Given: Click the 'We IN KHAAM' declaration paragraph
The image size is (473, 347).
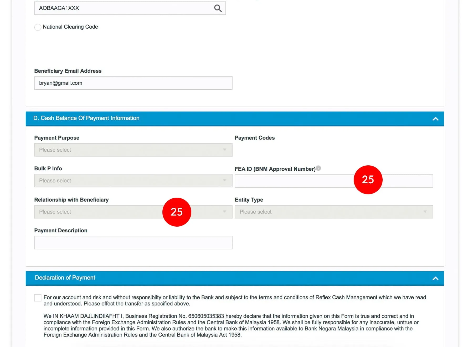Looking at the screenshot, I should [231, 325].
